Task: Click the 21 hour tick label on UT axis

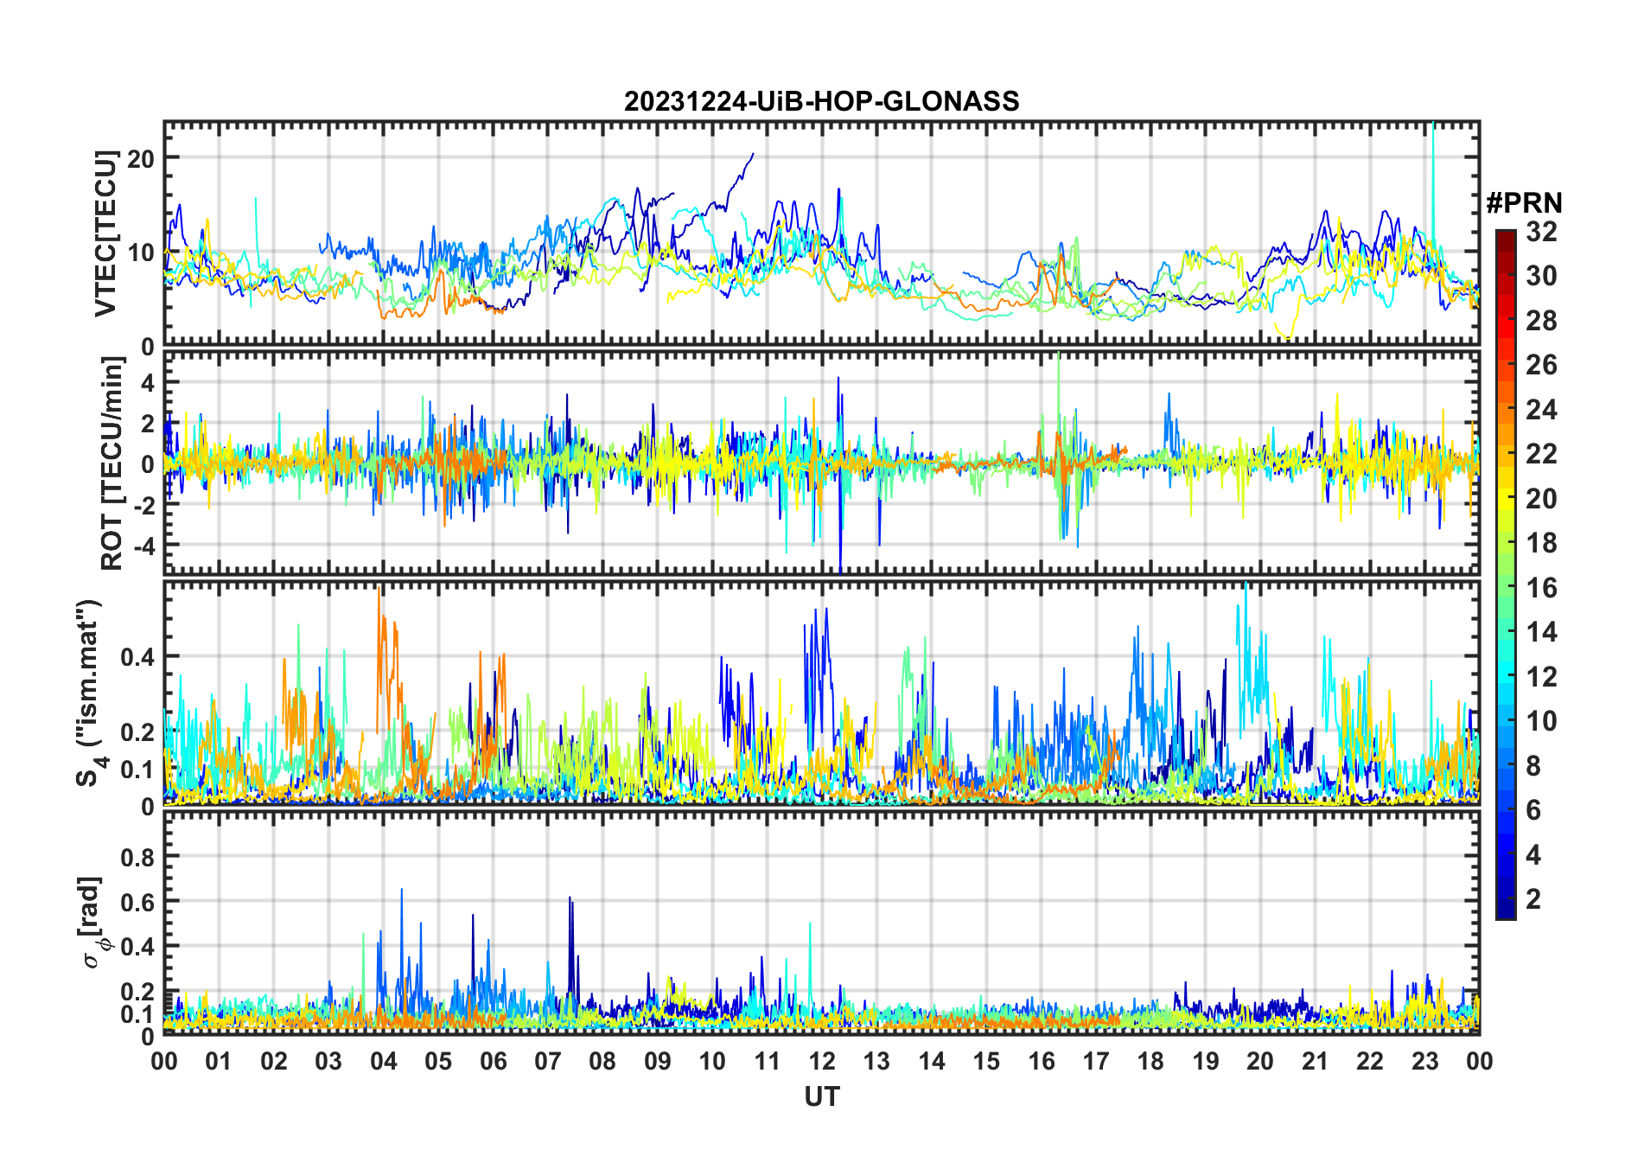Action: coord(1316,1062)
